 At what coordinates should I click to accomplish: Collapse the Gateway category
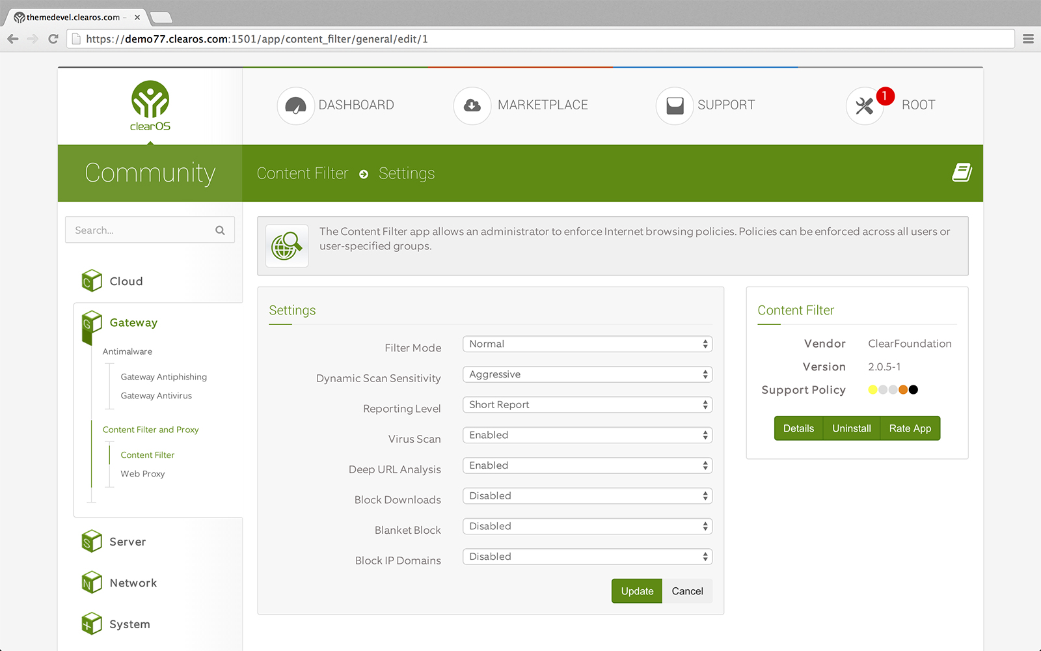point(133,323)
